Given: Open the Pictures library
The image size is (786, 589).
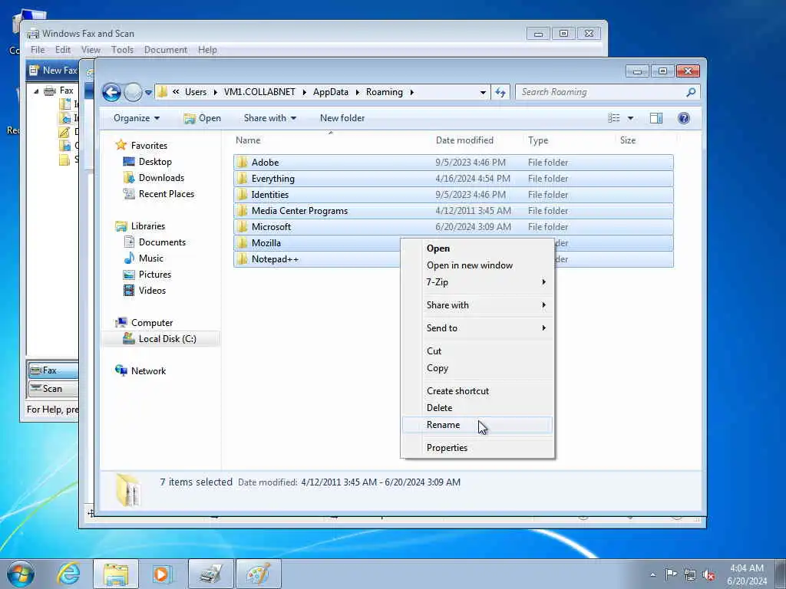Looking at the screenshot, I should (x=154, y=274).
